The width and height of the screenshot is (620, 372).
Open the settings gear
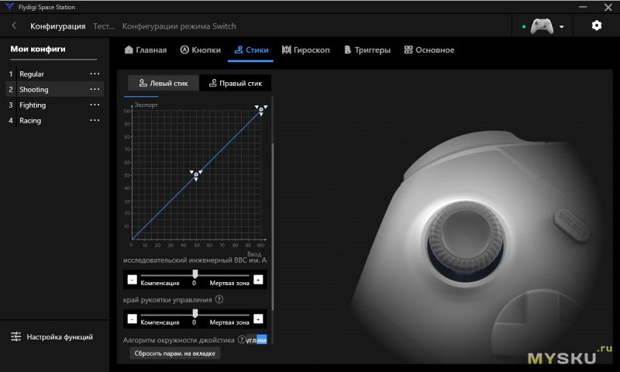tap(596, 26)
